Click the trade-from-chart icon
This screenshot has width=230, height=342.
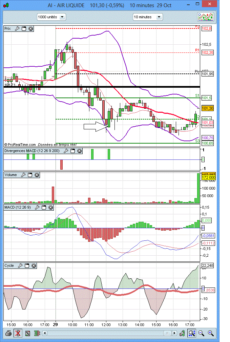[182, 333]
